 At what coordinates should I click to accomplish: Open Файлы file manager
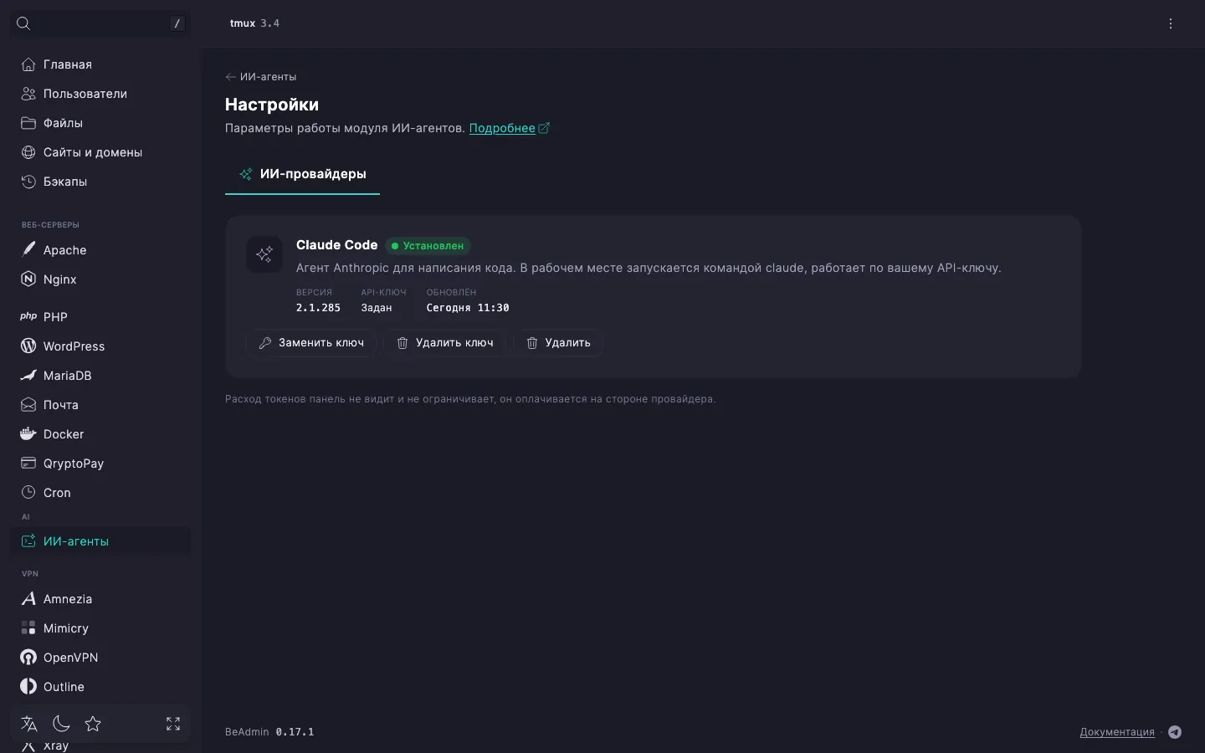(x=100, y=123)
